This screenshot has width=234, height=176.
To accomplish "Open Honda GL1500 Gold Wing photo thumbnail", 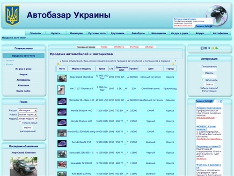I will (x=62, y=133).
